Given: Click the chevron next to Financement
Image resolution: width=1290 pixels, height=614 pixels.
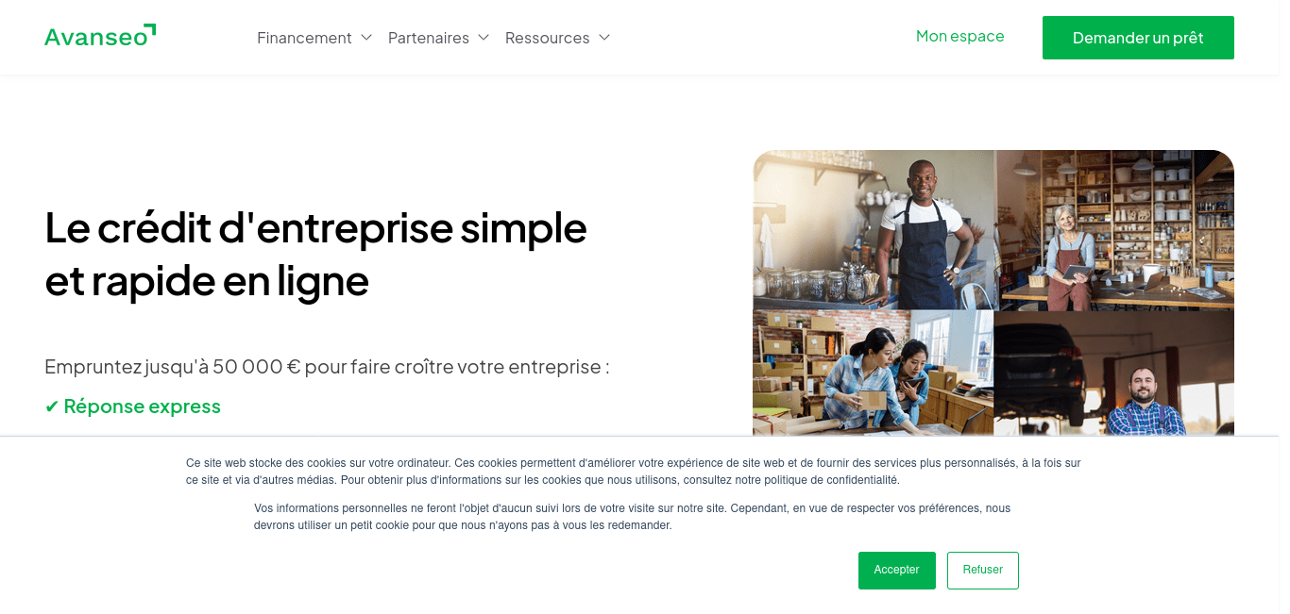Looking at the screenshot, I should coord(366,38).
